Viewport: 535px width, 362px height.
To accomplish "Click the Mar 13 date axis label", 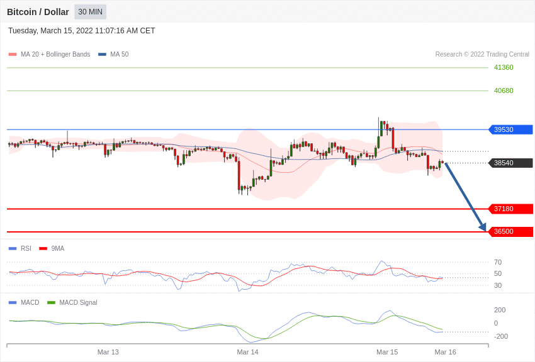I will [108, 352].
